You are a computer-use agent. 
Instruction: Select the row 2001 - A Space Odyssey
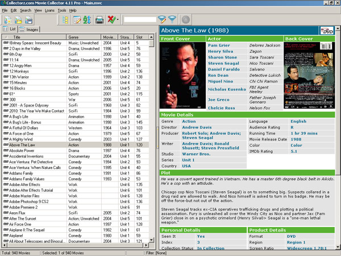pyautogui.click(x=76, y=105)
